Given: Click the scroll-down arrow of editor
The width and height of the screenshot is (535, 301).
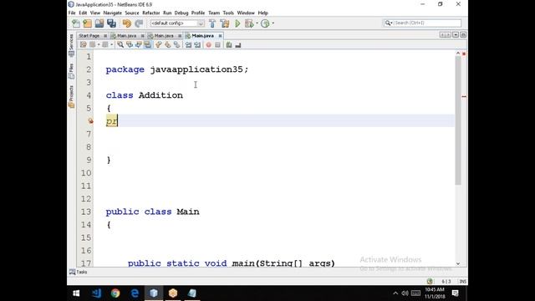Looking at the screenshot, I should pos(458,263).
